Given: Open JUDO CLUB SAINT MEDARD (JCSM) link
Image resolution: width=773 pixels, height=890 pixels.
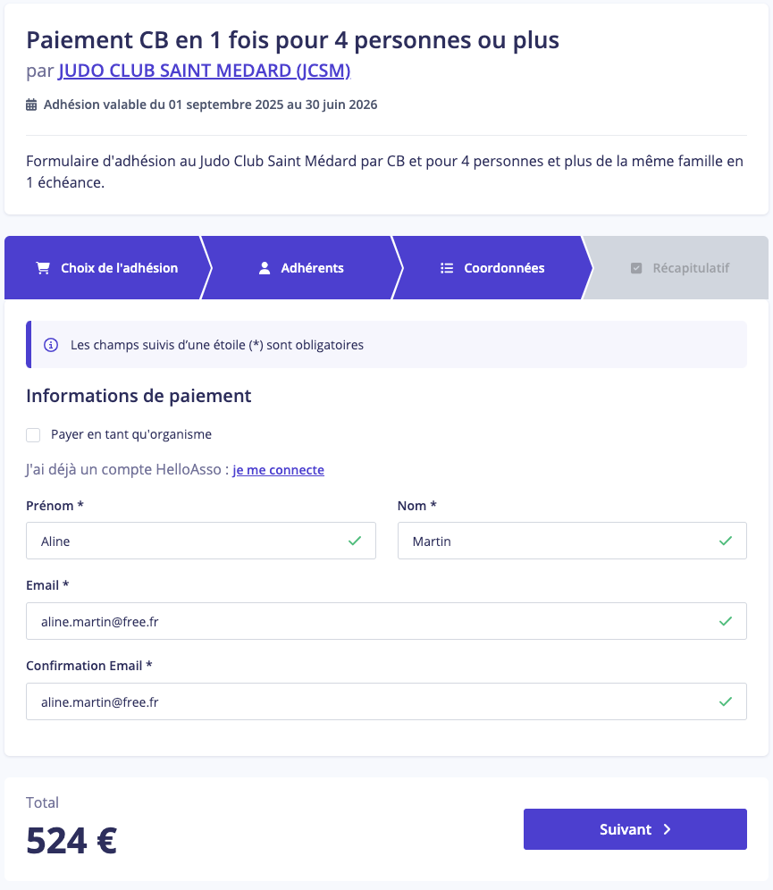Looking at the screenshot, I should point(205,71).
